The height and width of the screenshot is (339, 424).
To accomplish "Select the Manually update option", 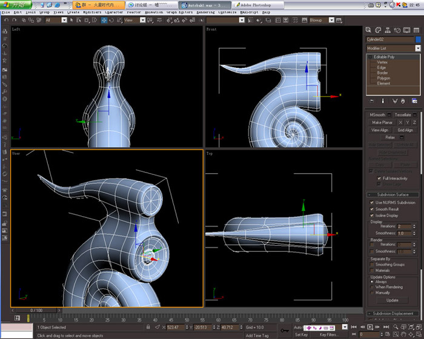I will coord(372,292).
